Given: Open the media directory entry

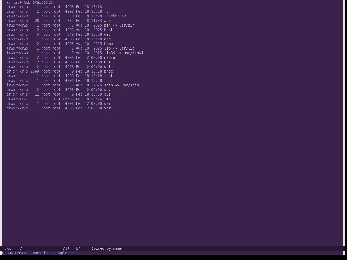Looking at the screenshot, I should point(110,57).
